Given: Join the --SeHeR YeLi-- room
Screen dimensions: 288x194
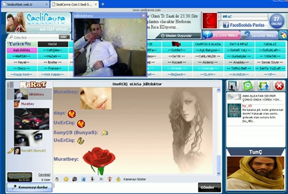Looking at the screenshot, I should coord(239,50).
